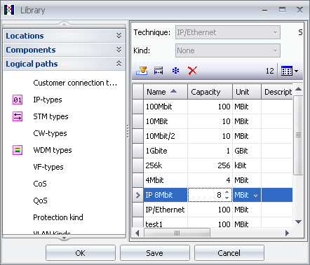Select the IP/Ethernet row name
The width and height of the screenshot is (310, 265).
click(x=165, y=210)
